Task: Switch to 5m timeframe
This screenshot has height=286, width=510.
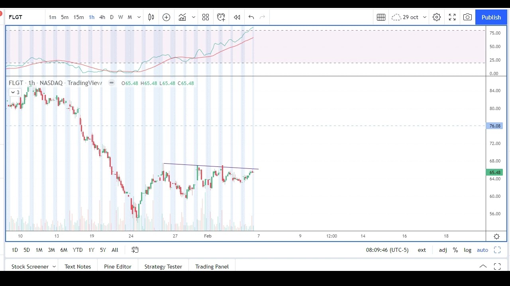Action: [65, 17]
